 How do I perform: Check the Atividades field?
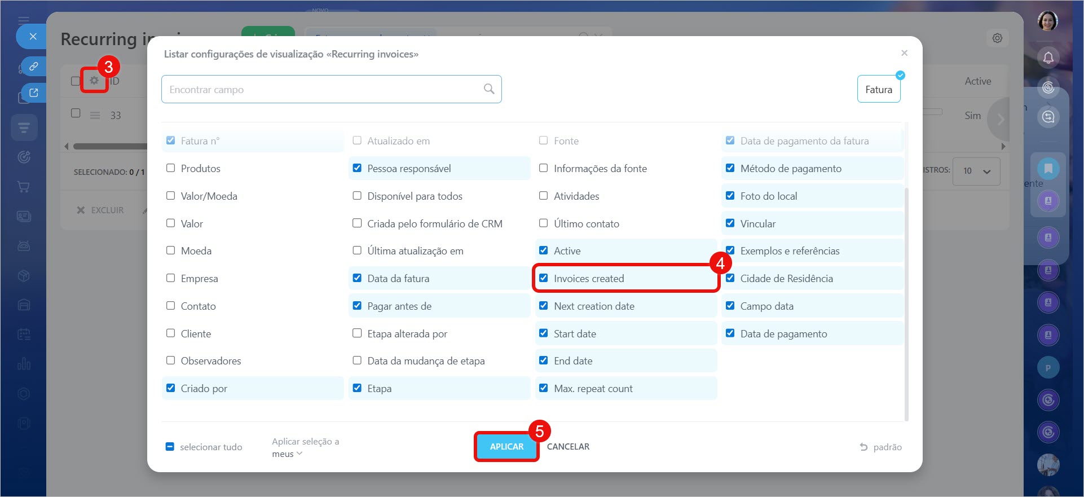coord(544,196)
